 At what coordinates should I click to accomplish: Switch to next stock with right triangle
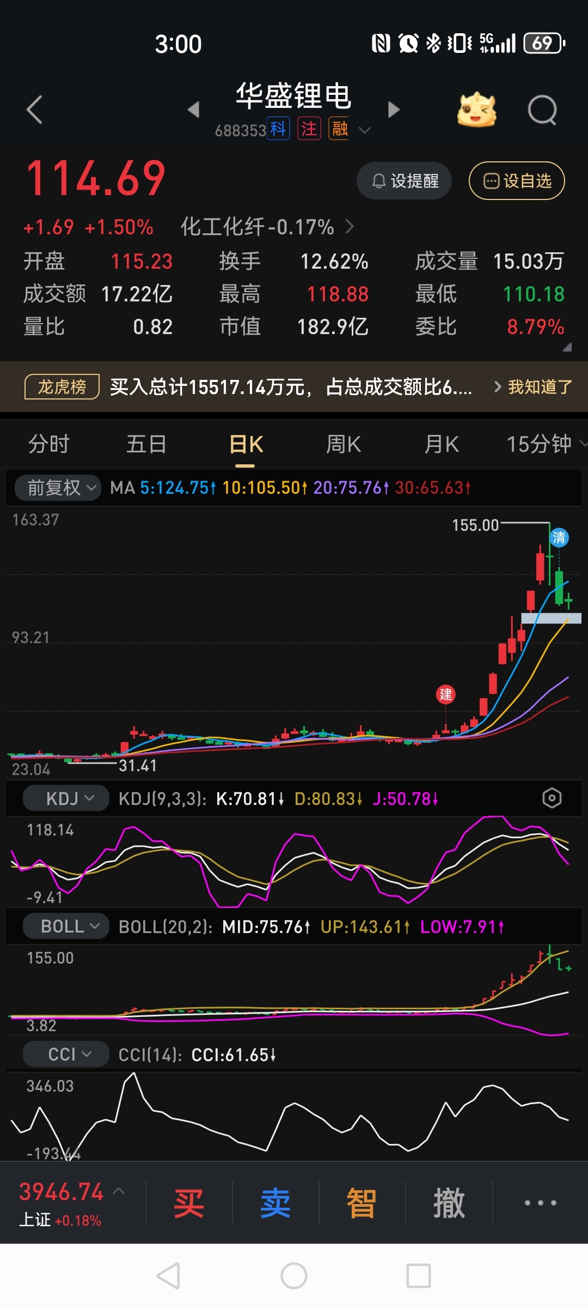(x=394, y=110)
